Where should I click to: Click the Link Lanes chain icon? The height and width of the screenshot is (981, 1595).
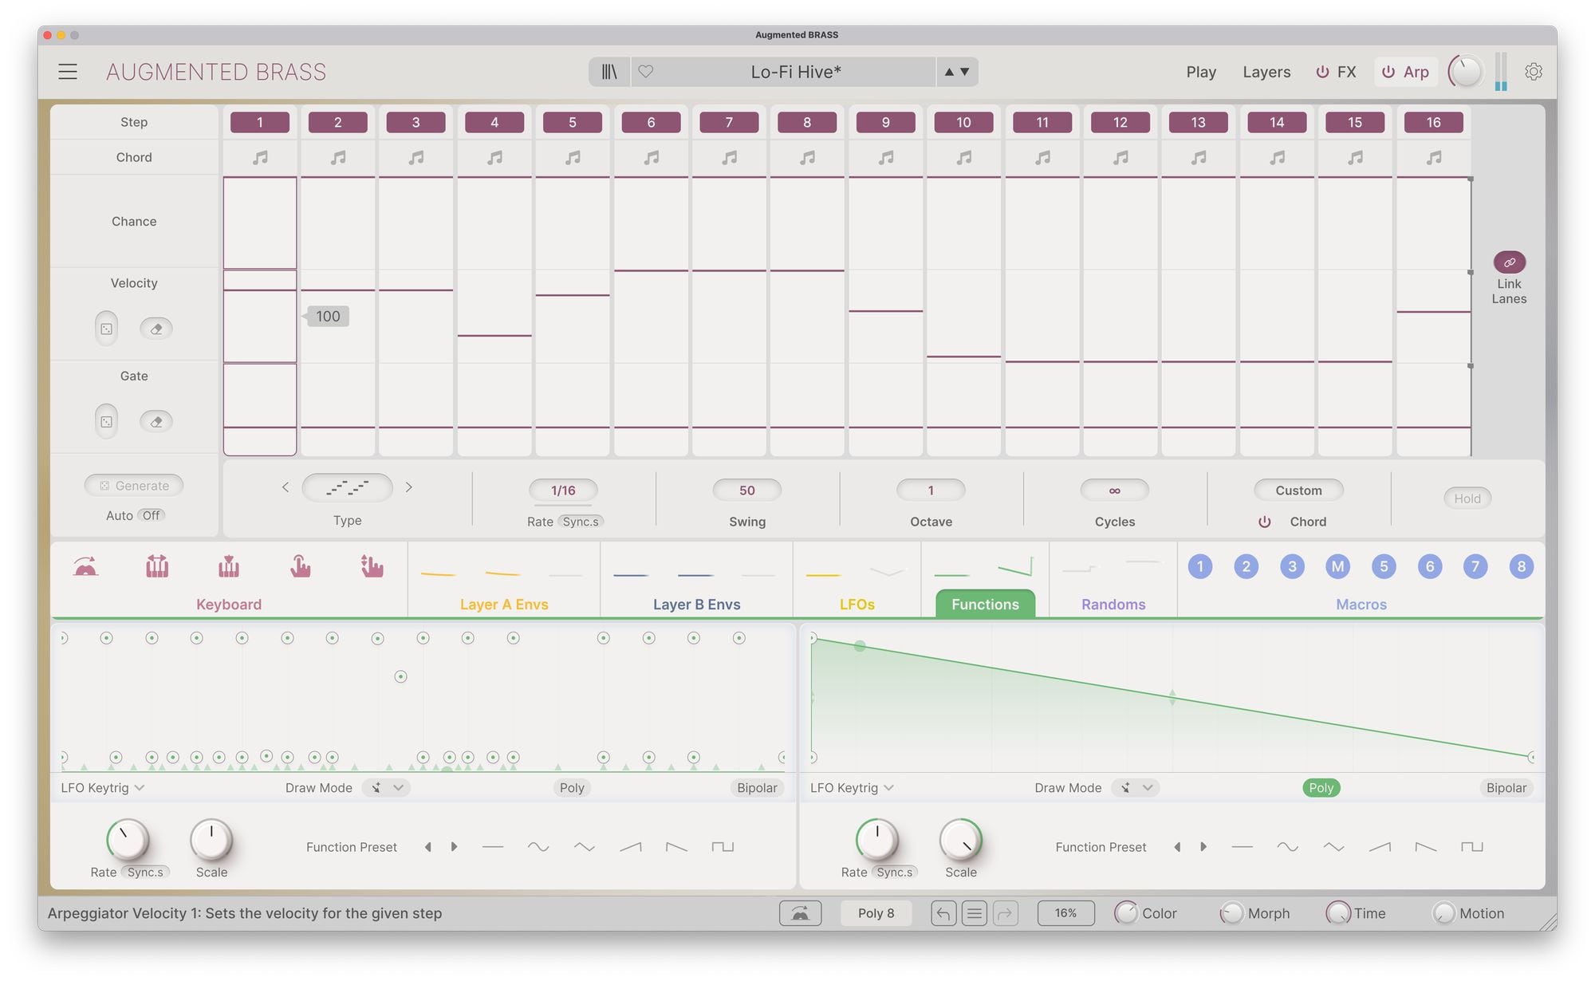1509,262
